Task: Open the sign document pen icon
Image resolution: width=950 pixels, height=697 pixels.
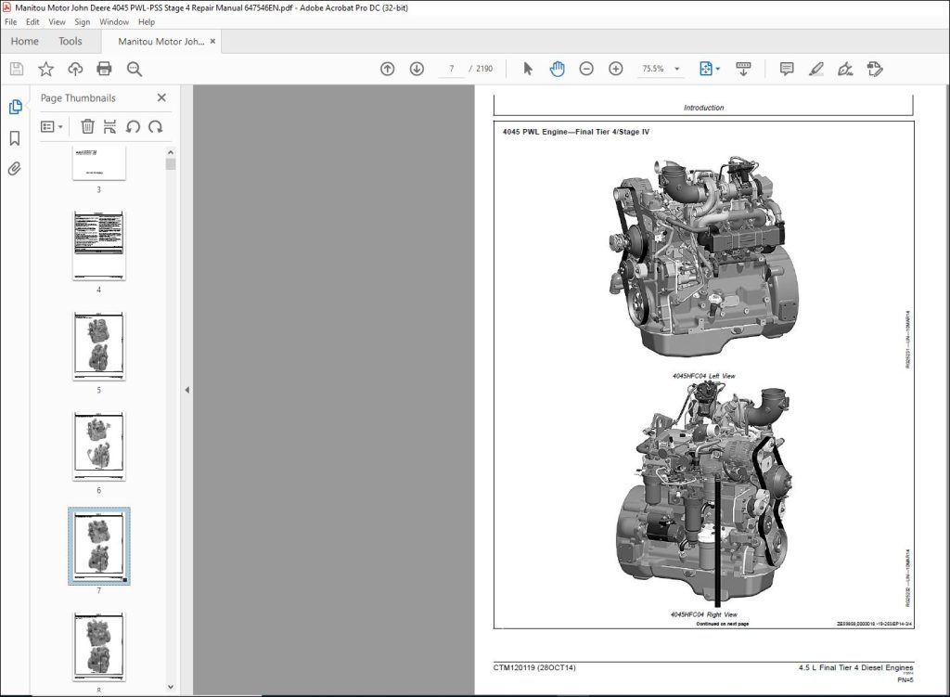Action: [x=845, y=69]
